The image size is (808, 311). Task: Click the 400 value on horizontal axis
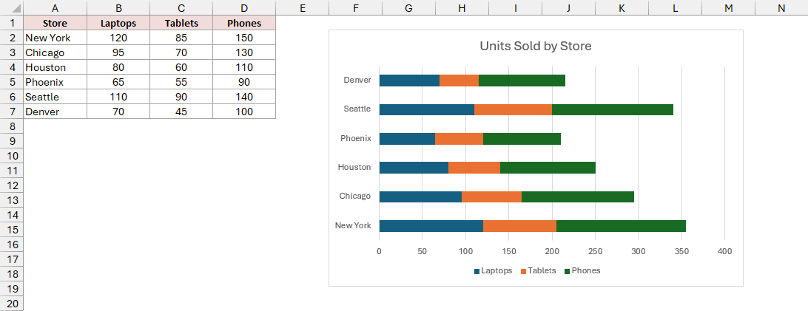pyautogui.click(x=724, y=251)
